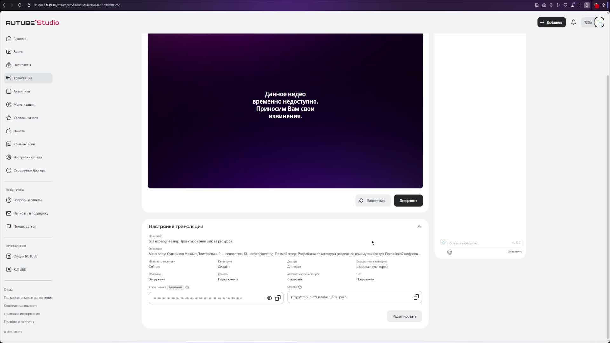Open the user profile avatar
The image size is (610, 343).
click(x=599, y=22)
